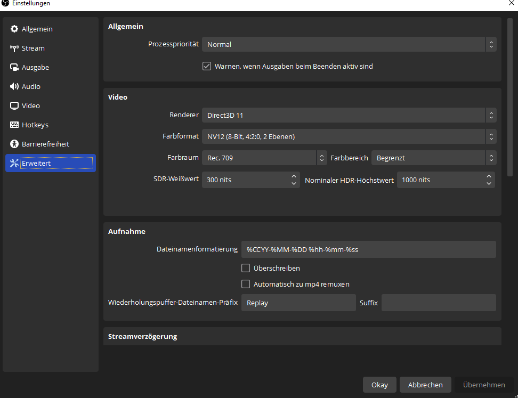518x398 pixels.
Task: Expand the Renderer dropdown
Action: pyautogui.click(x=349, y=115)
